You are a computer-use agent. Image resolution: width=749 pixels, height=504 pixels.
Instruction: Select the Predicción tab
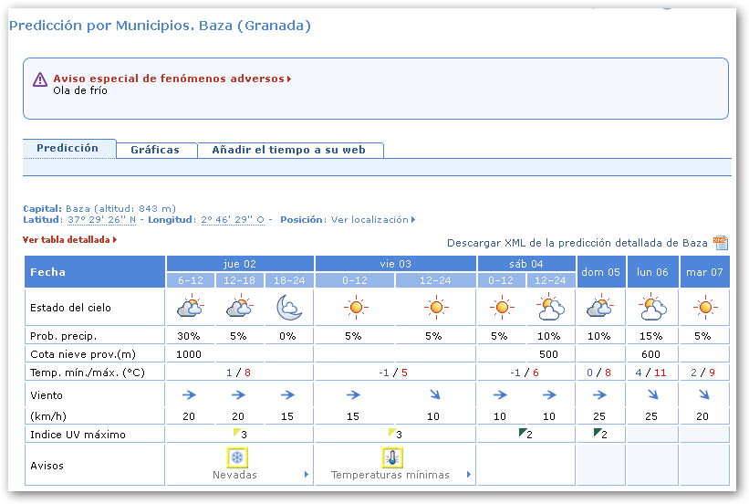pyautogui.click(x=68, y=149)
